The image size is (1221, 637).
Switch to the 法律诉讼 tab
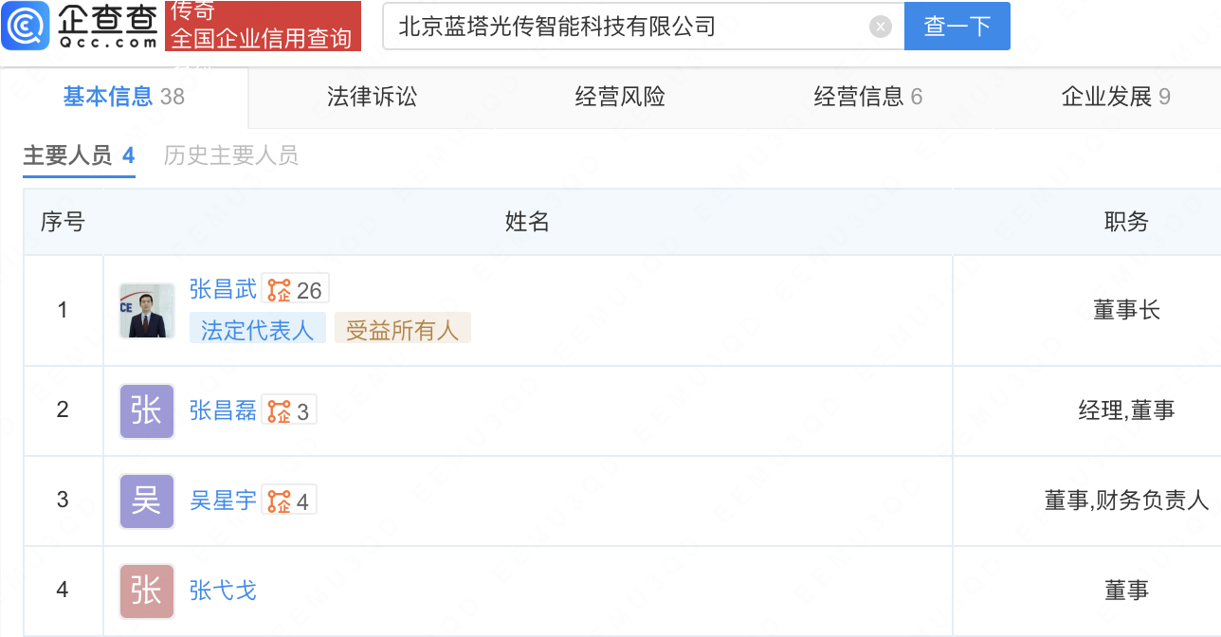372,97
